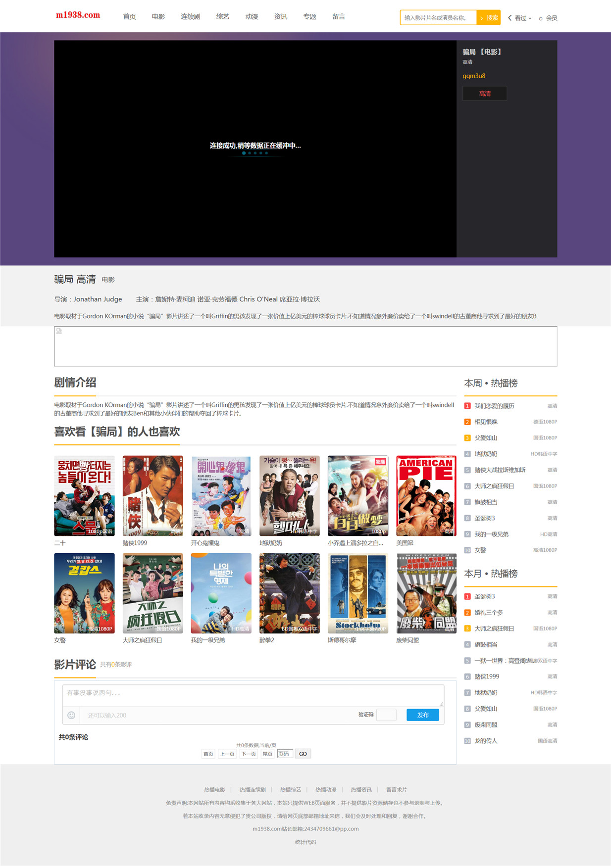Open the 专题 navigation item
This screenshot has width=611, height=866.
click(310, 16)
